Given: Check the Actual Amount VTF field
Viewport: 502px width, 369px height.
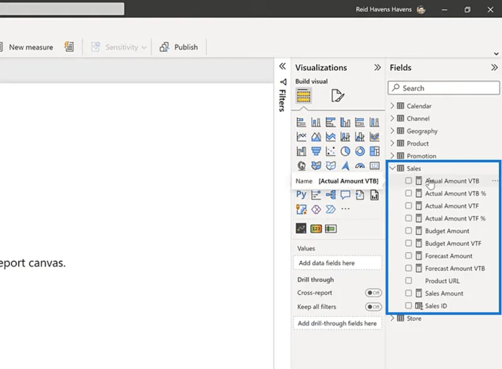Looking at the screenshot, I should (409, 205).
